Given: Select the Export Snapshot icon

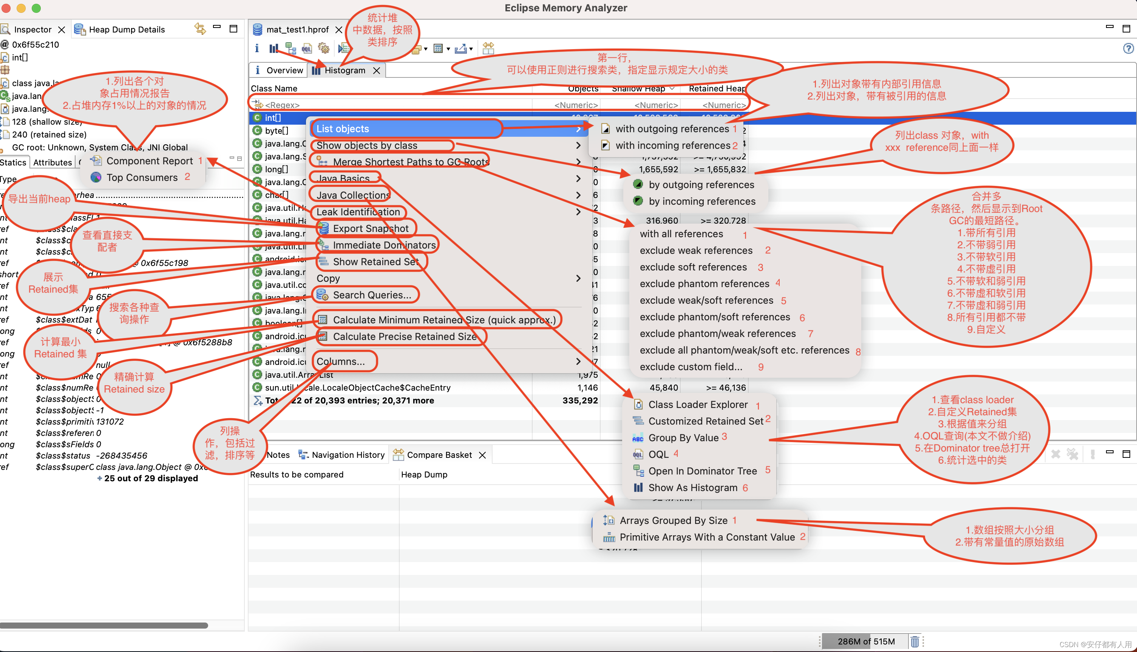Looking at the screenshot, I should click(321, 228).
